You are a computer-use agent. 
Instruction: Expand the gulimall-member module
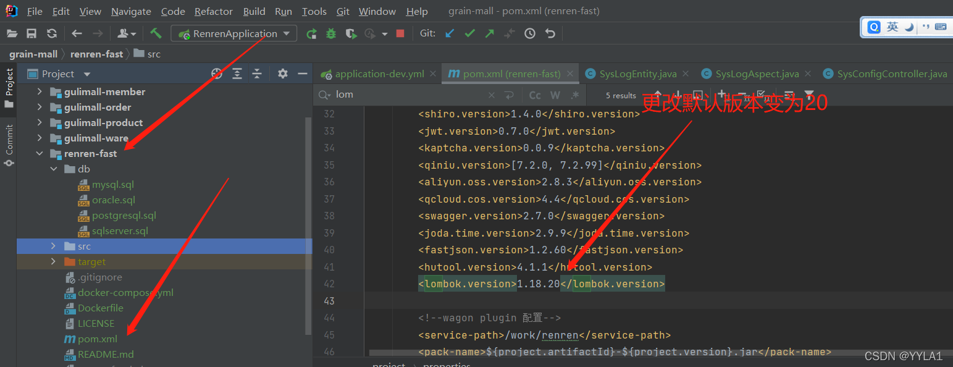point(40,91)
